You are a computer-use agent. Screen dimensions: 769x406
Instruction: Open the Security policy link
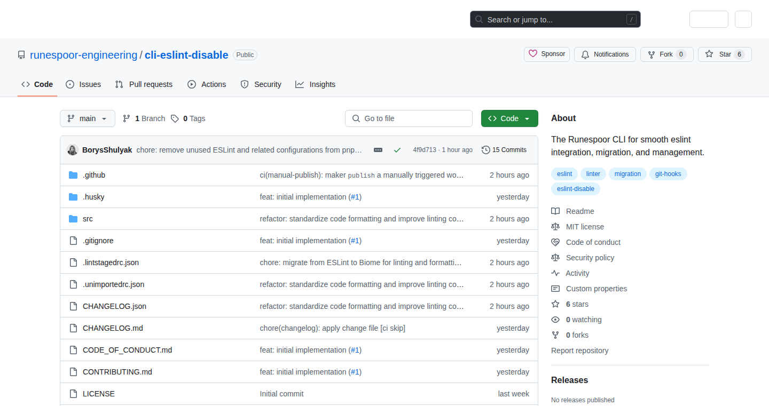point(590,258)
